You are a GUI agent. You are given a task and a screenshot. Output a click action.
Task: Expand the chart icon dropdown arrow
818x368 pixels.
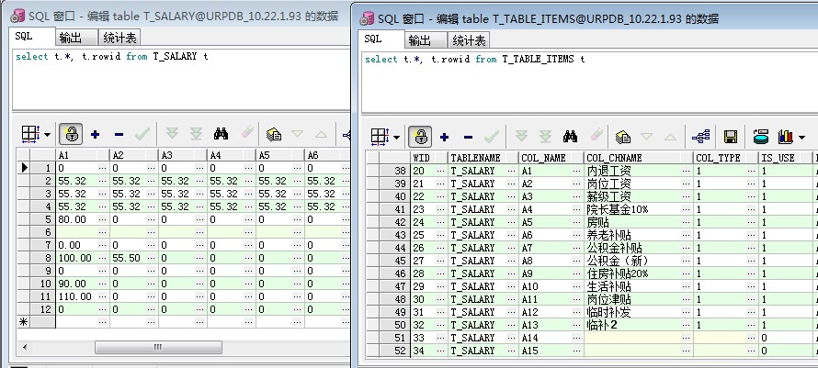(x=800, y=138)
